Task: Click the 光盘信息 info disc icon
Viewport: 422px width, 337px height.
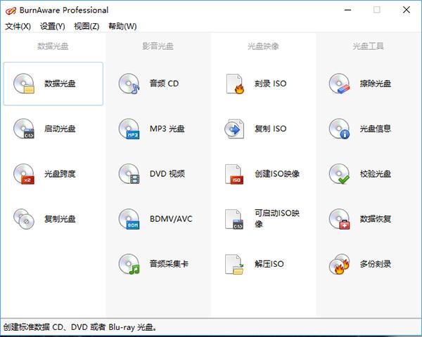Action: [x=340, y=128]
